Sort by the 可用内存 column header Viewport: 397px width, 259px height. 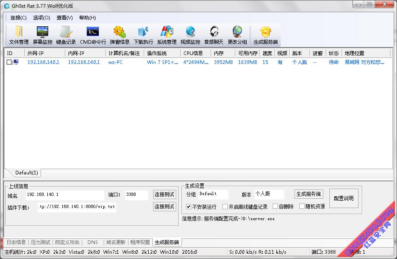(248, 53)
